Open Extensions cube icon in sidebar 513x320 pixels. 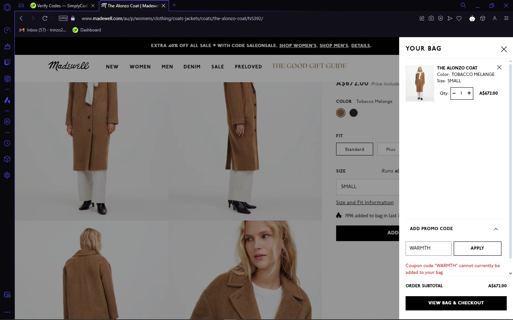7,159
